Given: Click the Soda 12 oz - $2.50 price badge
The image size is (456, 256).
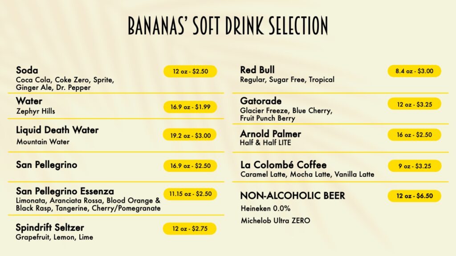Looking at the screenshot, I should click(190, 71).
